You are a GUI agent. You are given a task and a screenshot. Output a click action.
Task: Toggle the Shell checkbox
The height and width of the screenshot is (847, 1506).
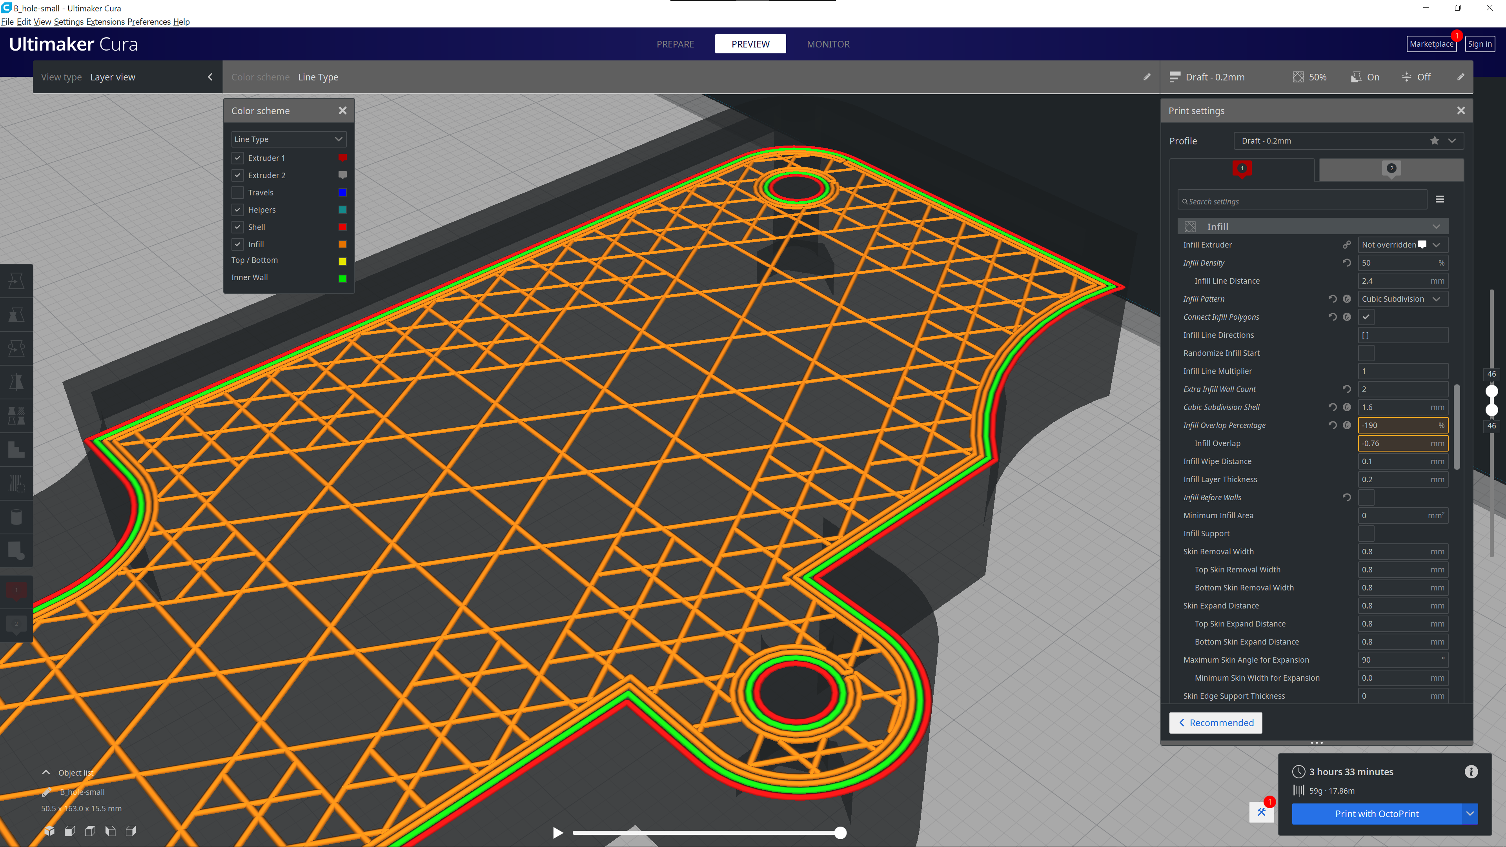pyautogui.click(x=238, y=227)
